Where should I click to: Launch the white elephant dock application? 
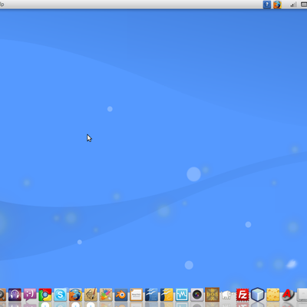click(x=227, y=295)
